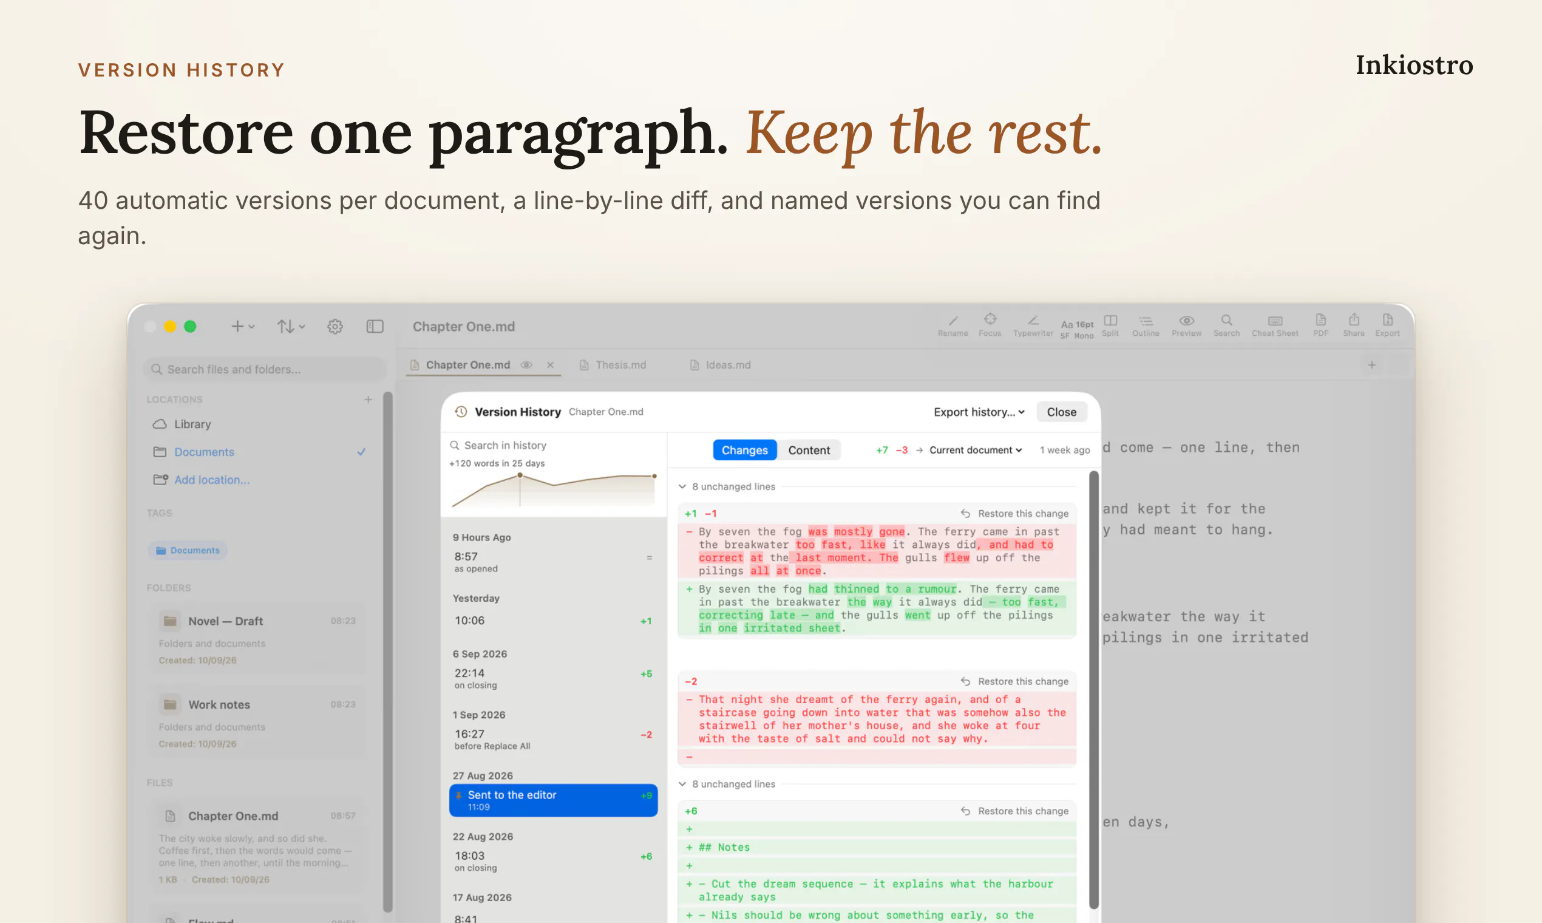1542x923 pixels.
Task: Open the Current document comparison dropdown
Action: pyautogui.click(x=975, y=450)
